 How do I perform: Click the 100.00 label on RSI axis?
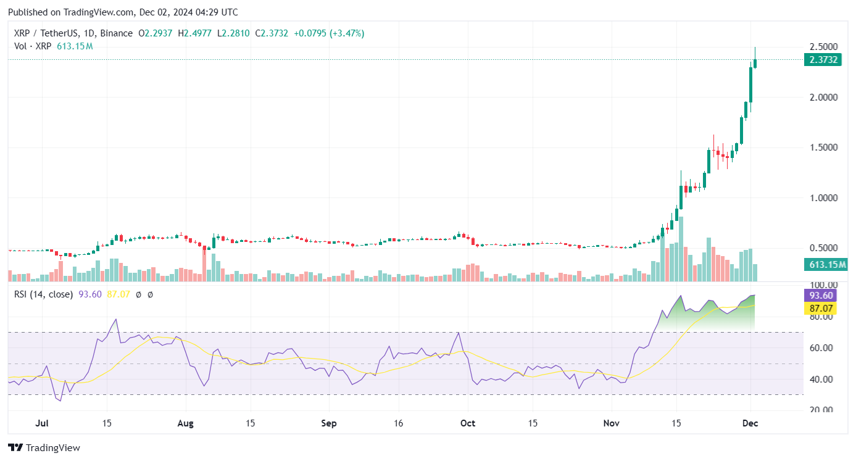[823, 286]
